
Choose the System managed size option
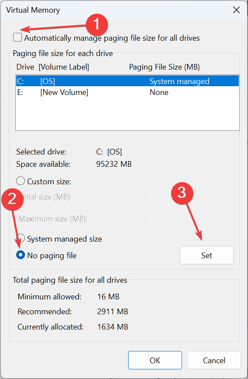[21, 239]
